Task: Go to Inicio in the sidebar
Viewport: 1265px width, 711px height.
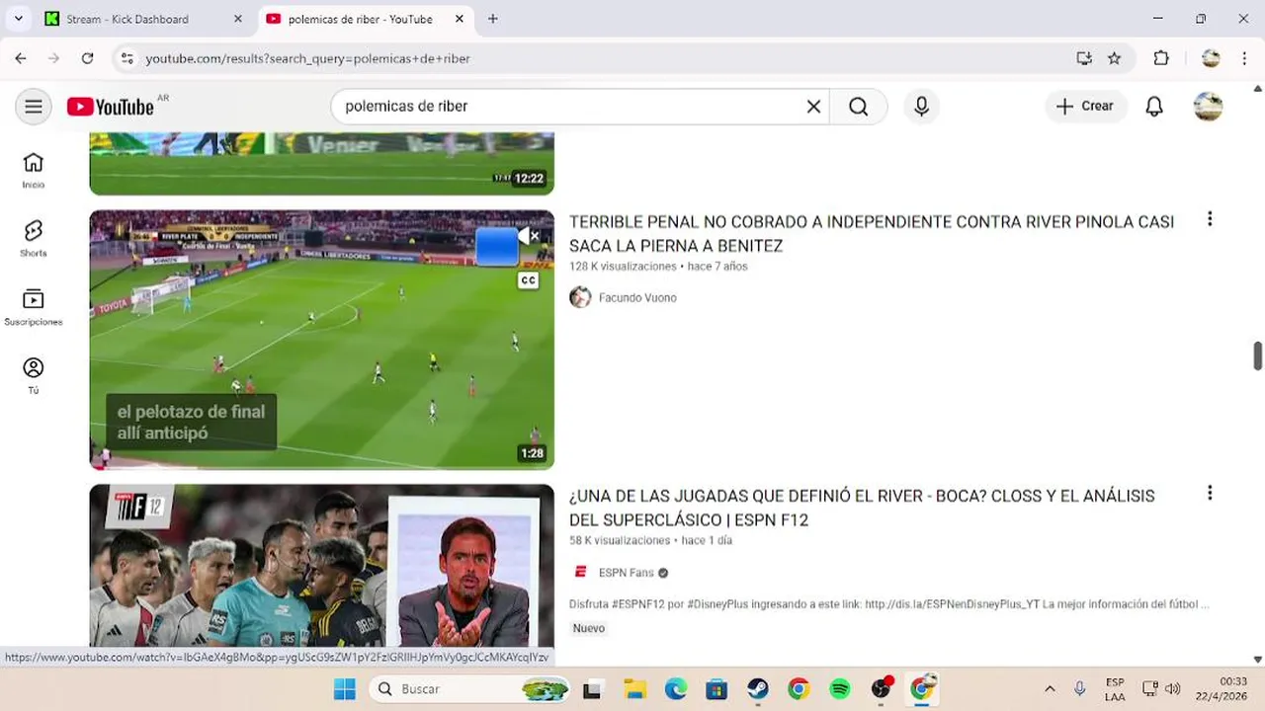Action: point(34,170)
